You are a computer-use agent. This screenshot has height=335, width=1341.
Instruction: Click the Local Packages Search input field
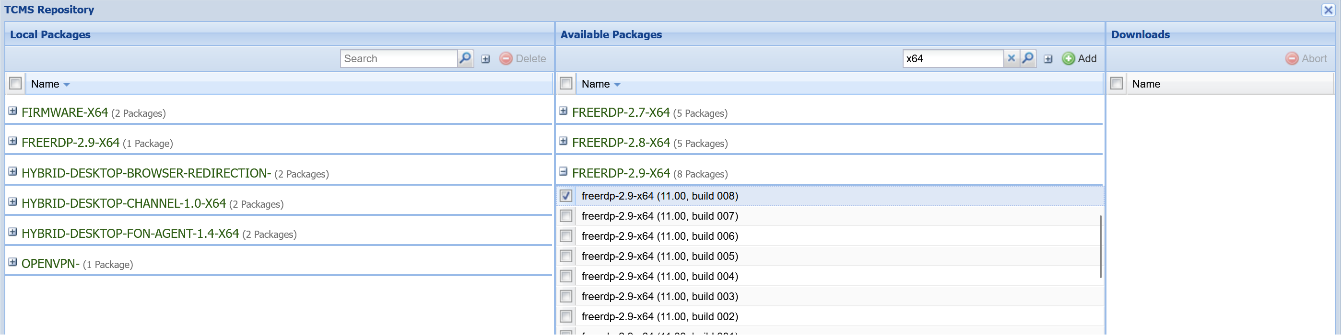(398, 59)
